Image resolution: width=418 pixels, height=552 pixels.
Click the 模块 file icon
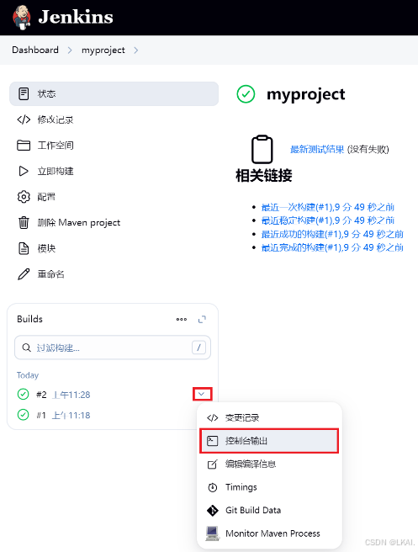pyautogui.click(x=24, y=248)
